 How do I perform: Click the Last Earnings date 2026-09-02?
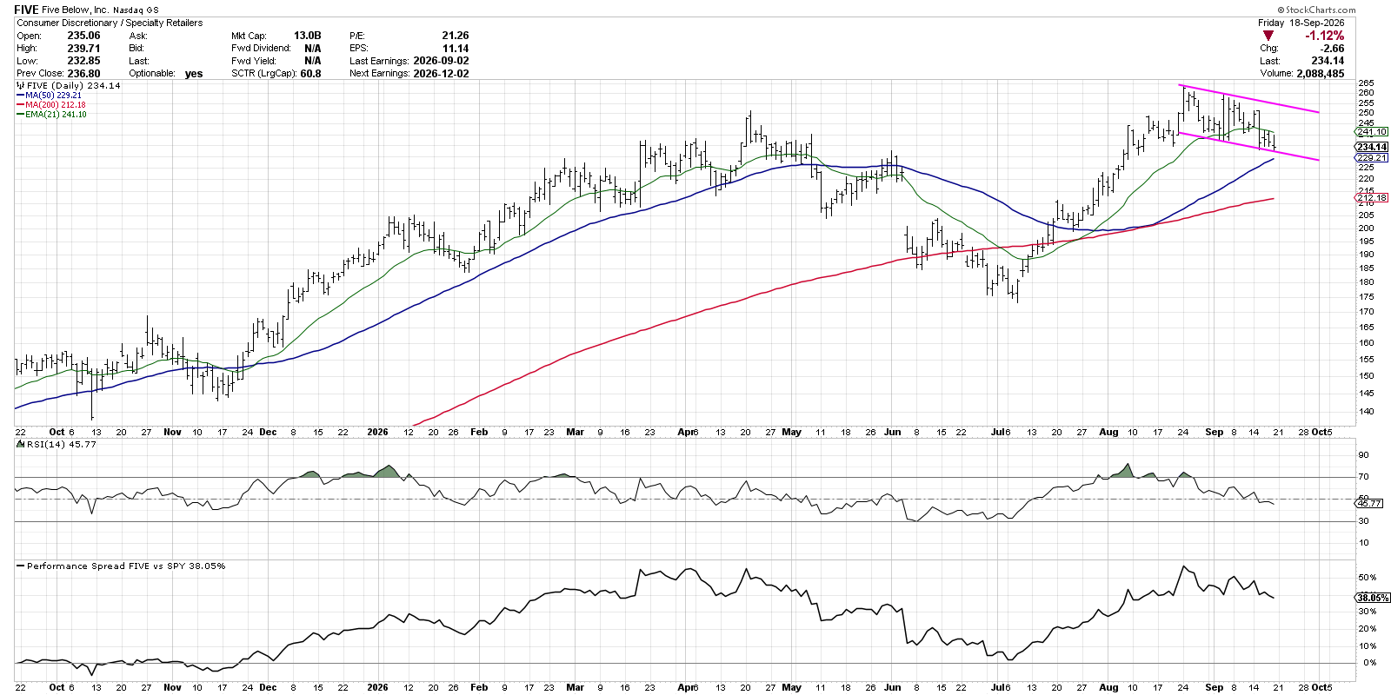pyautogui.click(x=441, y=61)
